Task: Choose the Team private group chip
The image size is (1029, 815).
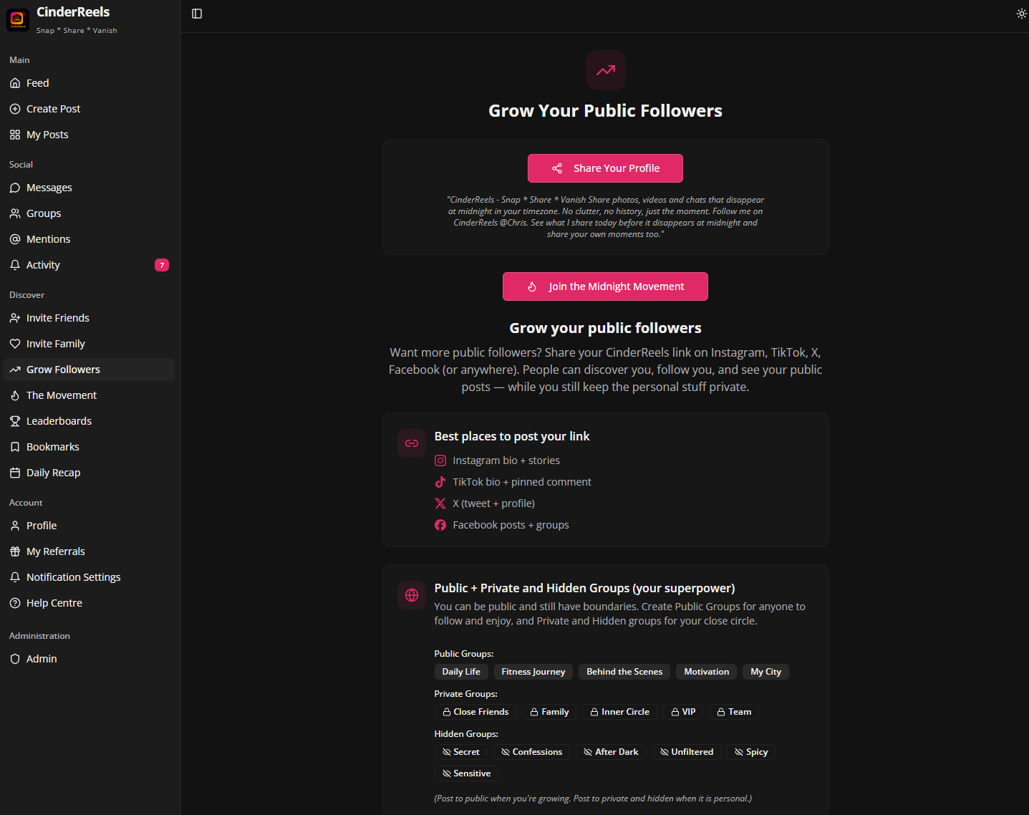Action: (734, 712)
